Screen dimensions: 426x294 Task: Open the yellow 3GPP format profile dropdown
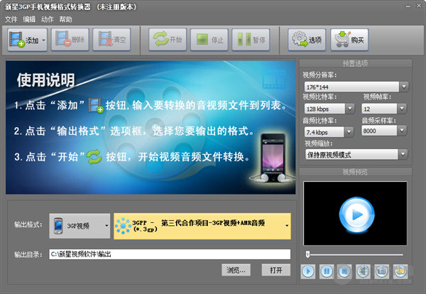pos(202,226)
